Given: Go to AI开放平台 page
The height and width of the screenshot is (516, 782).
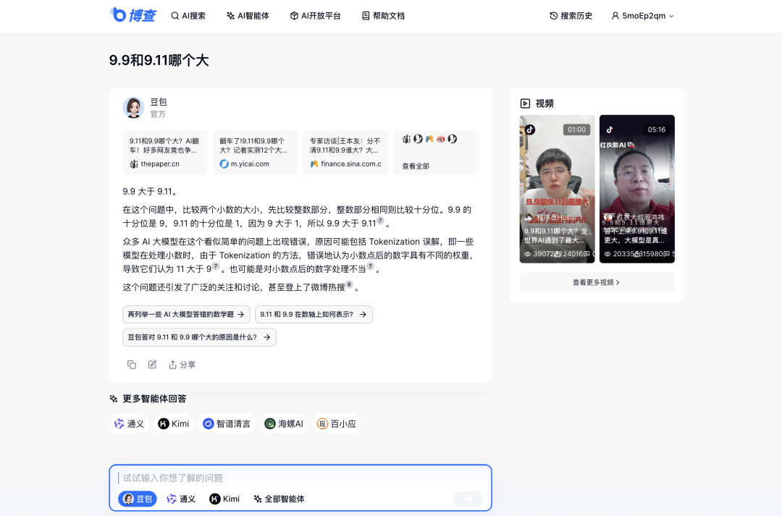Looking at the screenshot, I should click(315, 16).
